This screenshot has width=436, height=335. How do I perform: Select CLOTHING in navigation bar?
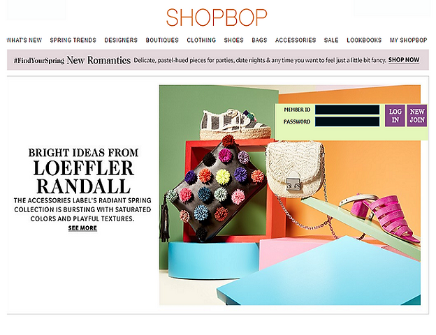pyautogui.click(x=201, y=40)
